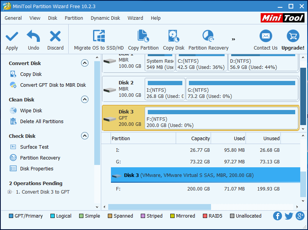The width and height of the screenshot is (308, 230).
Task: Sort by the Used column header
Action: 228,139
